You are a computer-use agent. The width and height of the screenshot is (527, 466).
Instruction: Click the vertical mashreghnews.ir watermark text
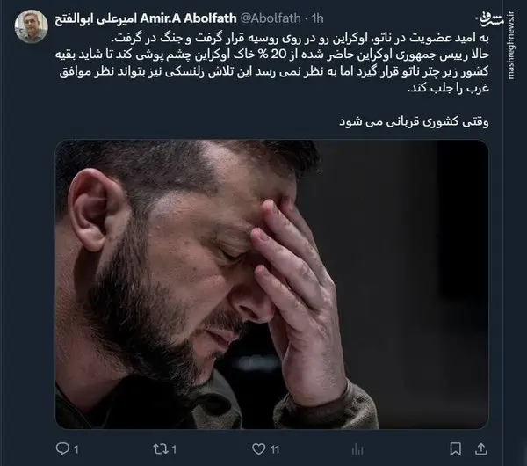511,46
